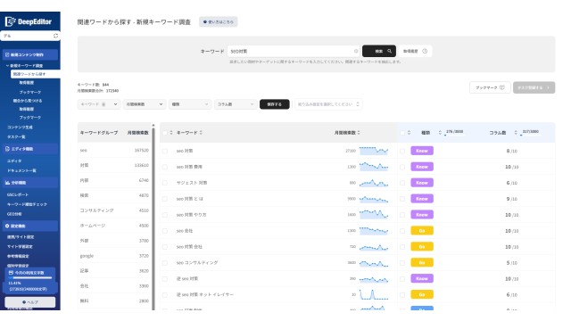
Task: Click the 317/3000 progress indicator
Action: pyautogui.click(x=530, y=133)
